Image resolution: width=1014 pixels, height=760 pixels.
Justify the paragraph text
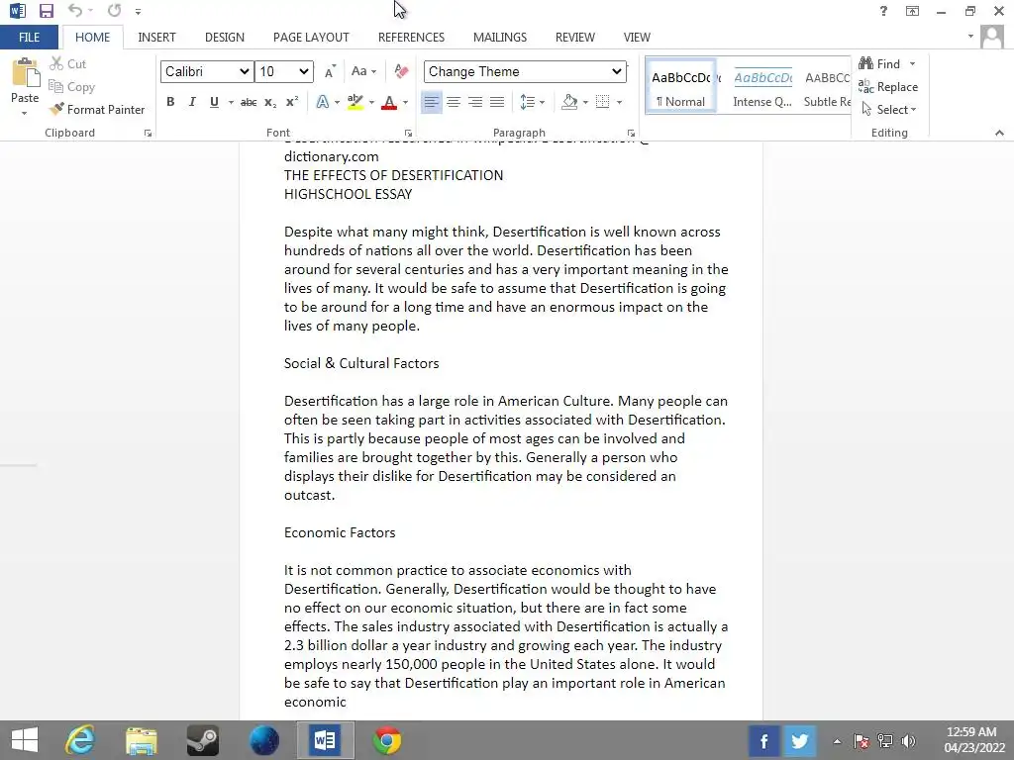click(497, 102)
